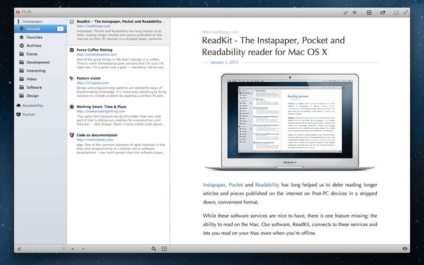Mark article as read with checkmark icon

click(x=346, y=12)
